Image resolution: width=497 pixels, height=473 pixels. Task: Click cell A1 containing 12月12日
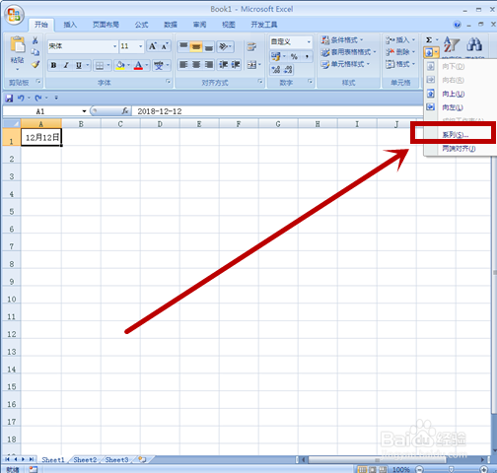(x=41, y=137)
